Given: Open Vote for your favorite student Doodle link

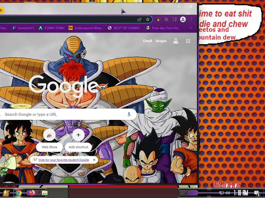Looking at the screenshot, I should [x=64, y=160].
